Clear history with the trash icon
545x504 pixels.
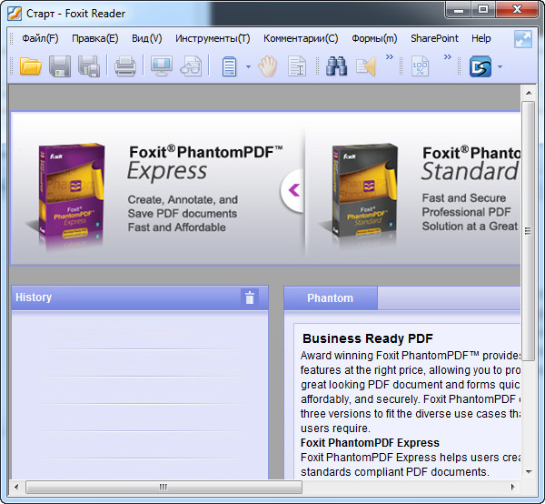click(250, 297)
